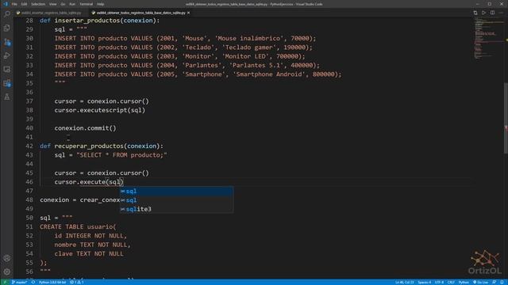Image resolution: width=508 pixels, height=285 pixels.
Task: Open the Search view in activity bar
Action: pos(7,14)
